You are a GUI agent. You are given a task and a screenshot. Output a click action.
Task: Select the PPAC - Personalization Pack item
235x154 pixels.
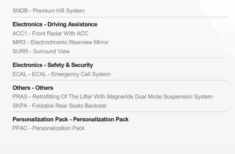48,128
